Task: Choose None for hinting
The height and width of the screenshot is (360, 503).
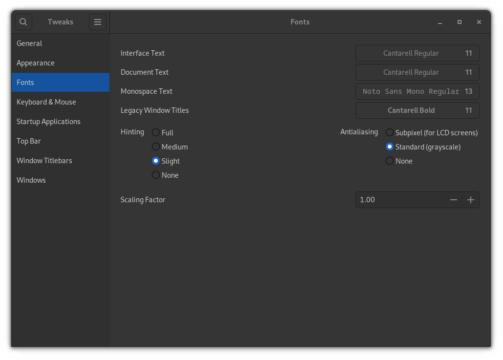Action: 156,175
